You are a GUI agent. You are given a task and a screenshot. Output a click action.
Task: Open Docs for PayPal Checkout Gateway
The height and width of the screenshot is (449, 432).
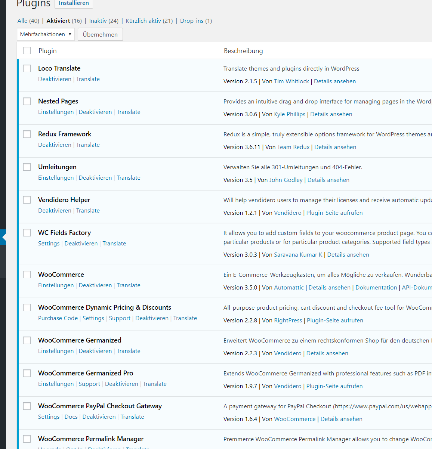point(71,417)
